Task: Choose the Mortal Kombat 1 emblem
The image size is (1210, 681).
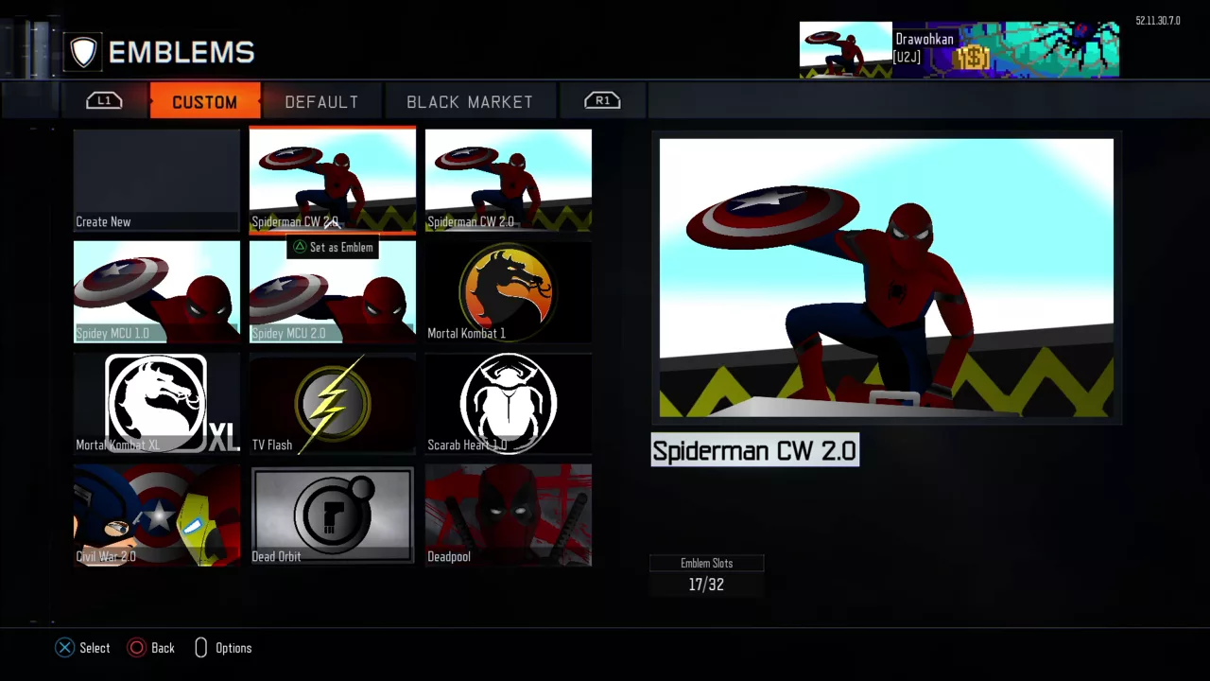Action: click(509, 291)
